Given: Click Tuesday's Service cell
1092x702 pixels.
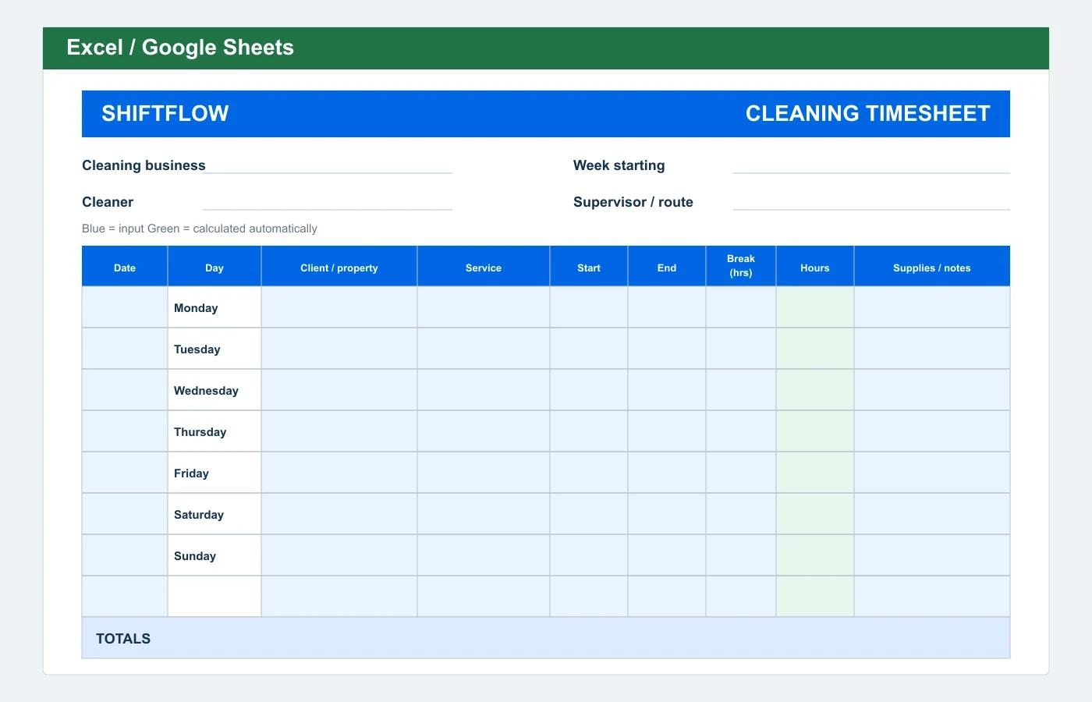Looking at the screenshot, I should [x=484, y=349].
